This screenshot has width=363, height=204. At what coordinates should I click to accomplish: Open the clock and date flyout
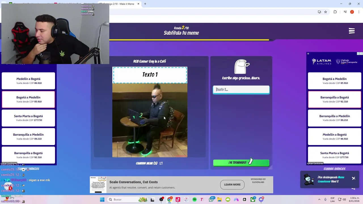[354, 199]
